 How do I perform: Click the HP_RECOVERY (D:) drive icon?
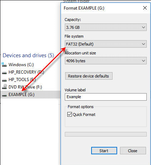coord(4,73)
